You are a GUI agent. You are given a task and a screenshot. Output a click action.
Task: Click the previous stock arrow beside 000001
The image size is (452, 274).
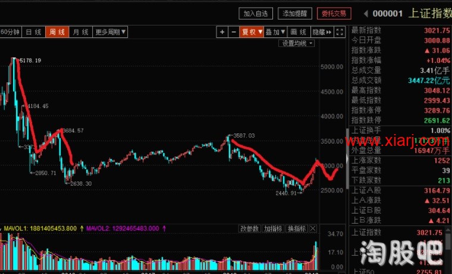366,14
